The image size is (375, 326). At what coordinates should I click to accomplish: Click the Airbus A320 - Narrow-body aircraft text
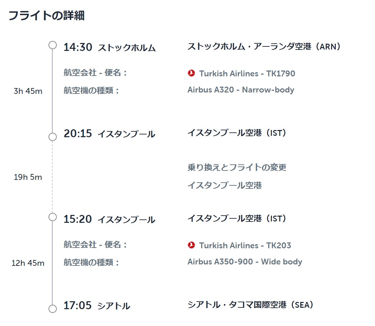[x=241, y=90]
